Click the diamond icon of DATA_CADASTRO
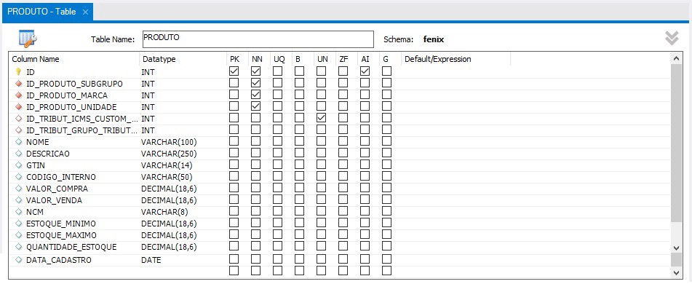The height and width of the screenshot is (284, 692). click(x=18, y=260)
